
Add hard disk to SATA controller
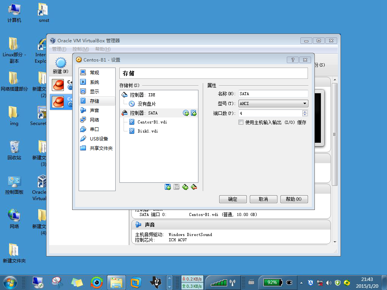pyautogui.click(x=194, y=113)
